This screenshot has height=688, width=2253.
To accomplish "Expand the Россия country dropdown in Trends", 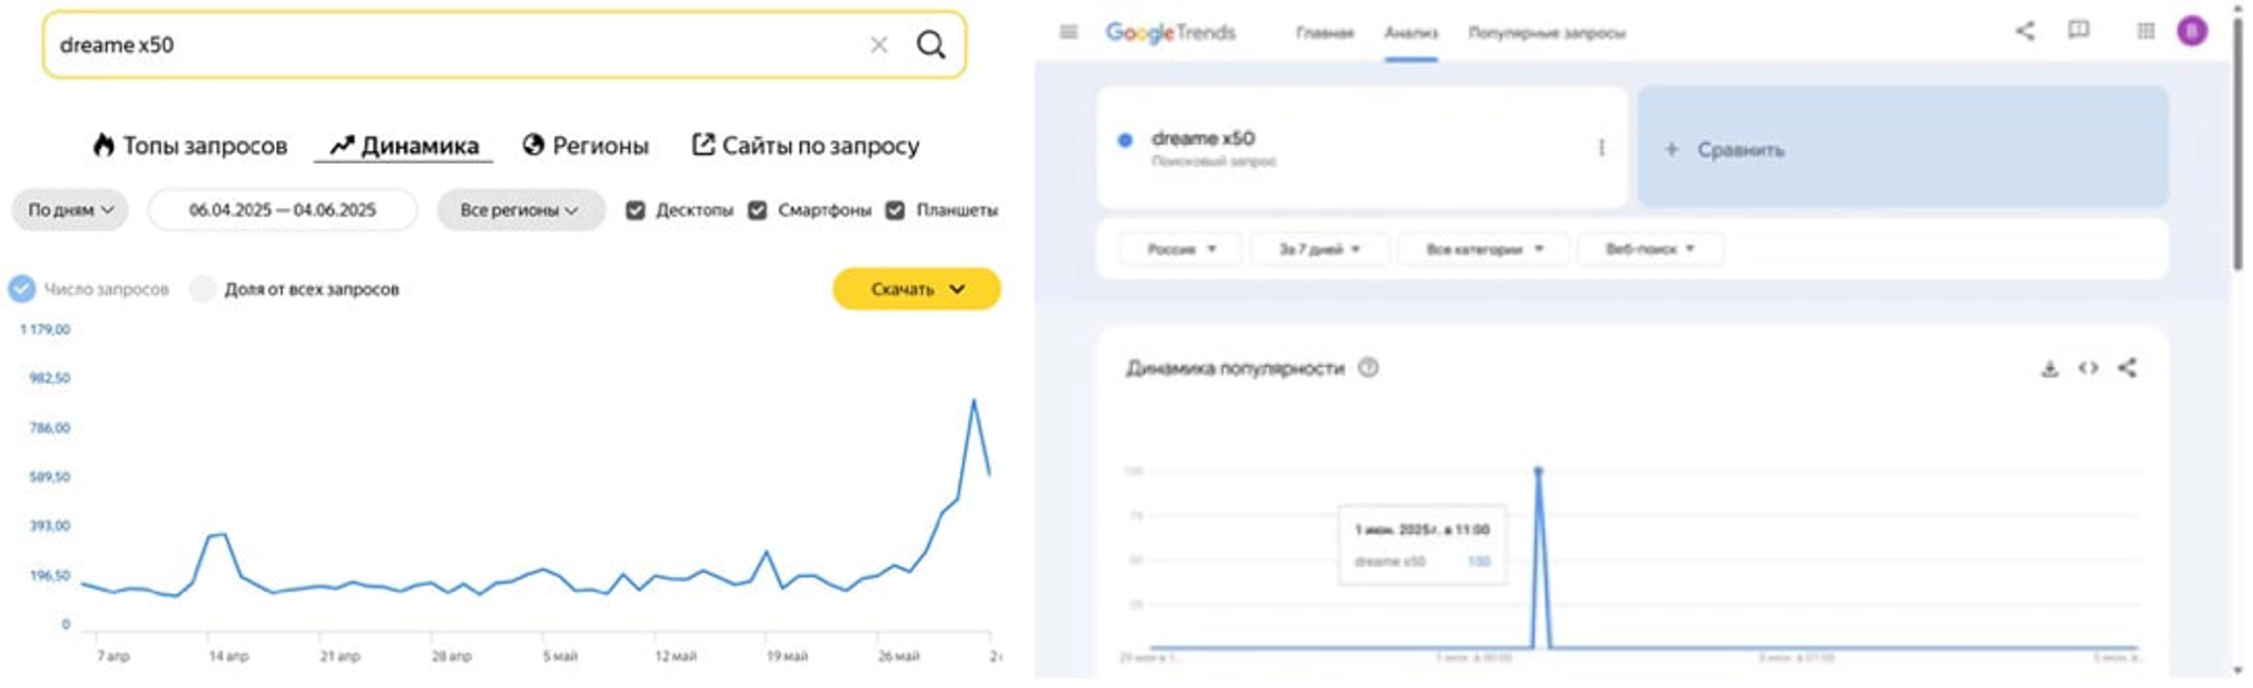I will tap(1180, 249).
